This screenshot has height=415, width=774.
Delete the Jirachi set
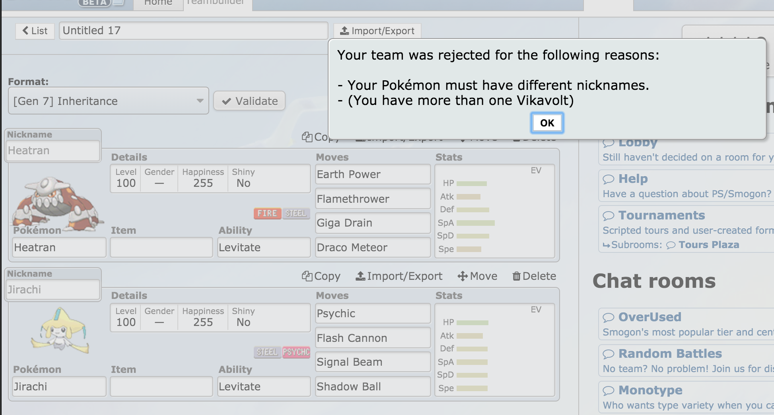(534, 276)
